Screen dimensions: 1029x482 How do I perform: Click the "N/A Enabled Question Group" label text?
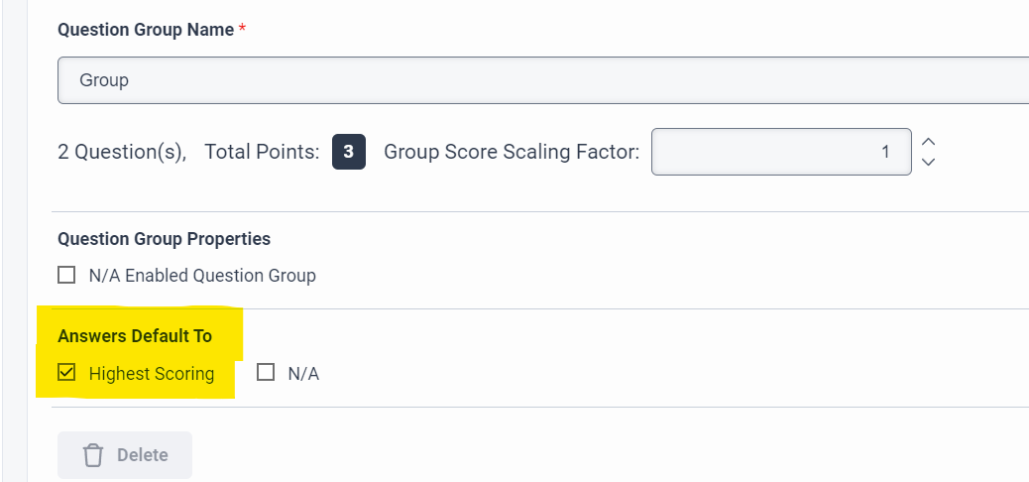pyautogui.click(x=202, y=276)
